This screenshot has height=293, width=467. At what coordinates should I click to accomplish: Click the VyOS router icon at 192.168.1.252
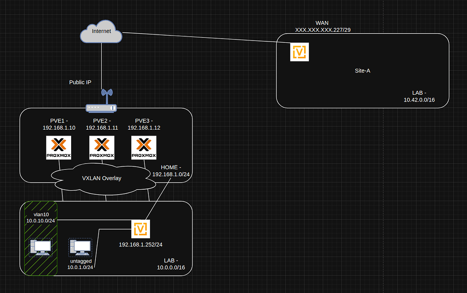click(x=140, y=229)
